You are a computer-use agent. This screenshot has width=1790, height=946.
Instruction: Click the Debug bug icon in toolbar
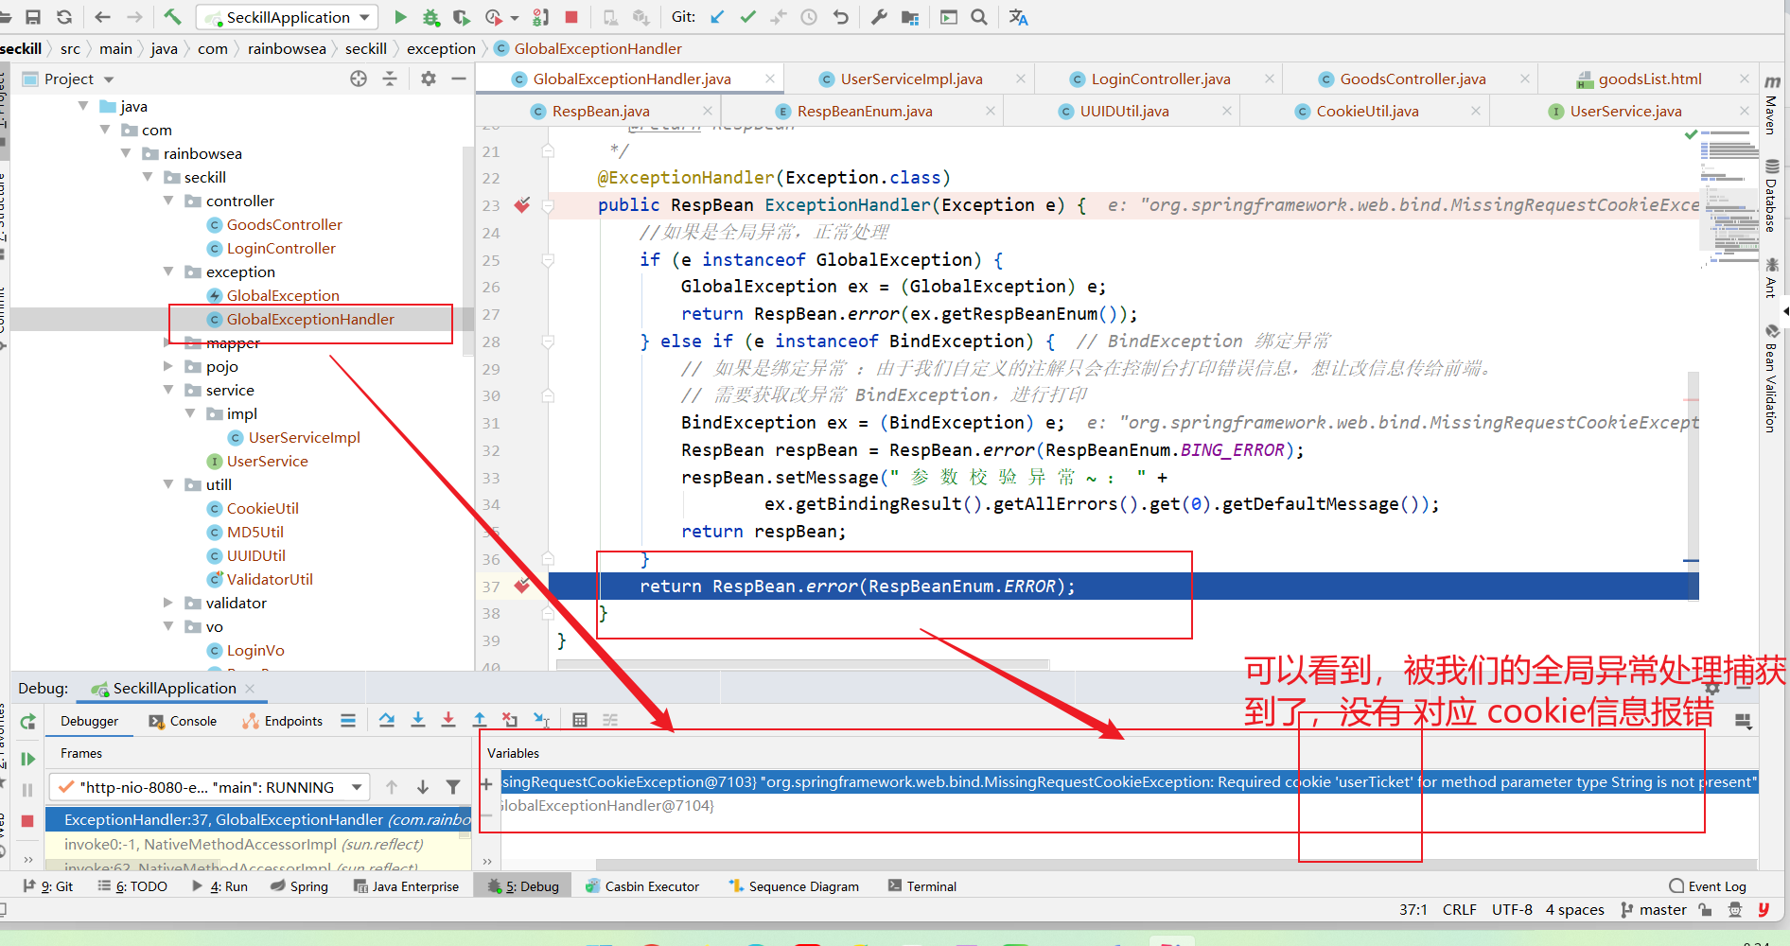[431, 17]
